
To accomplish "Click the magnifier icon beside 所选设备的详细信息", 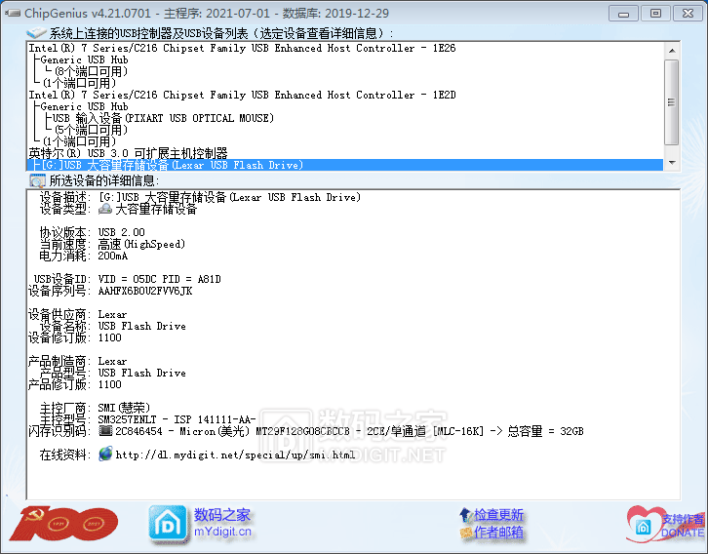I will click(x=37, y=180).
